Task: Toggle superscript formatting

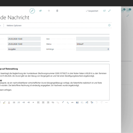Action: click(63, 102)
